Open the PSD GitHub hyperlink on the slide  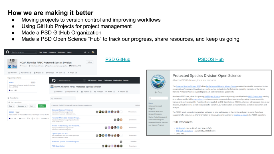118,60
